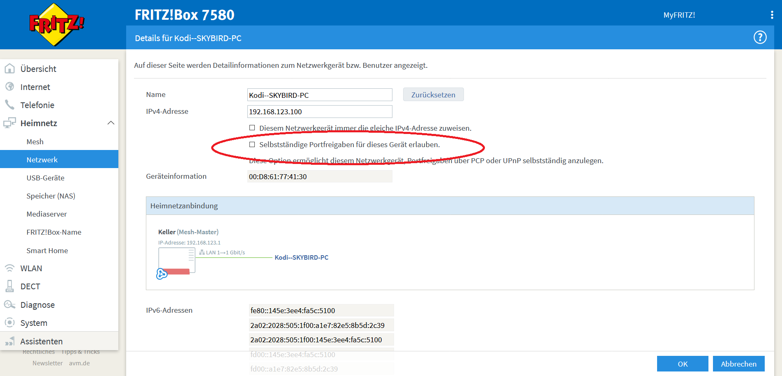This screenshot has width=782, height=376.
Task: Click the Internet globe icon
Action: (9, 87)
